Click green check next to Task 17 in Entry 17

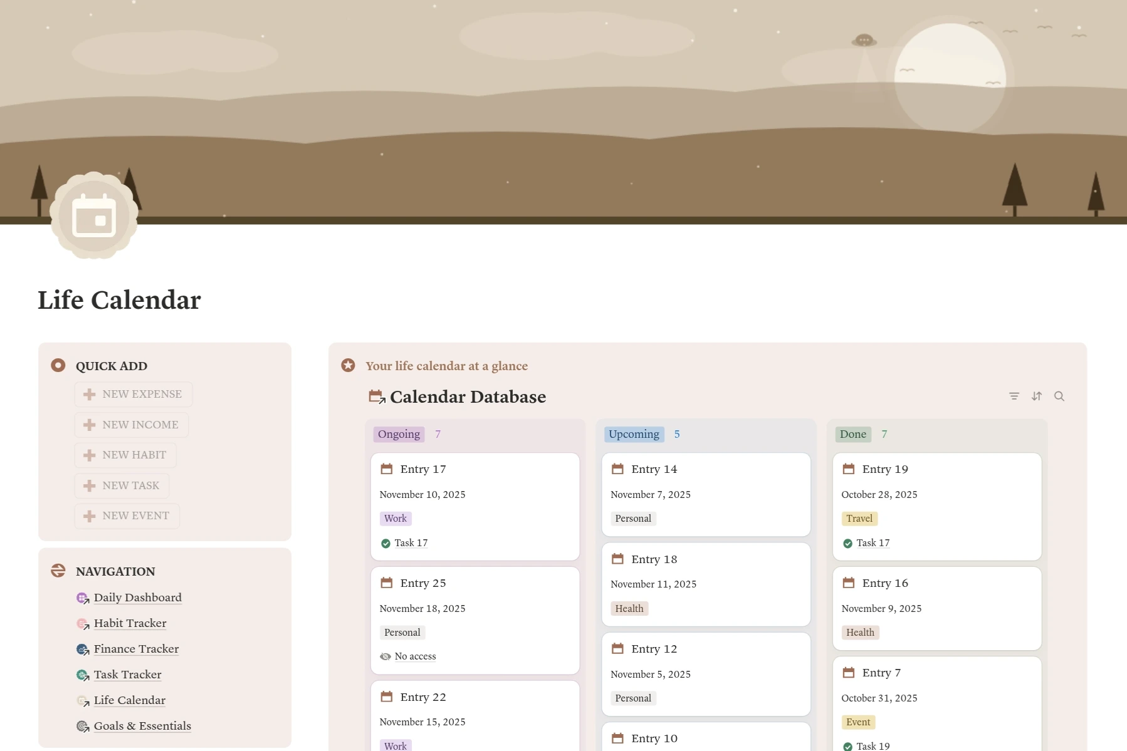coord(386,544)
